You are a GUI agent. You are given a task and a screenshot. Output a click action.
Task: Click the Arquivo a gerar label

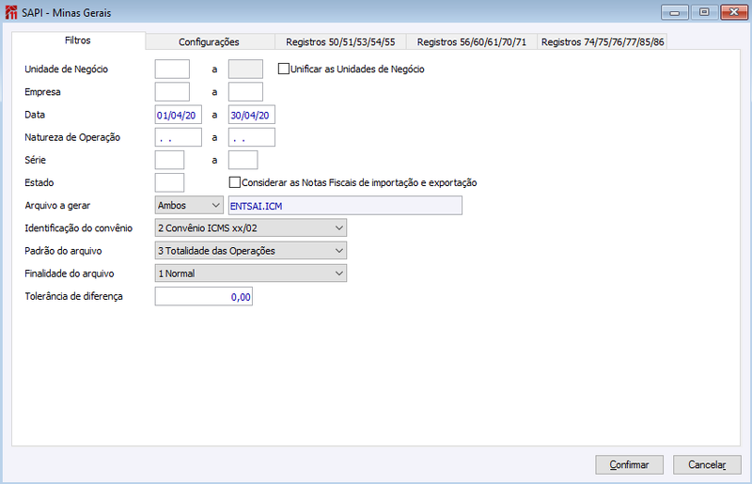57,205
